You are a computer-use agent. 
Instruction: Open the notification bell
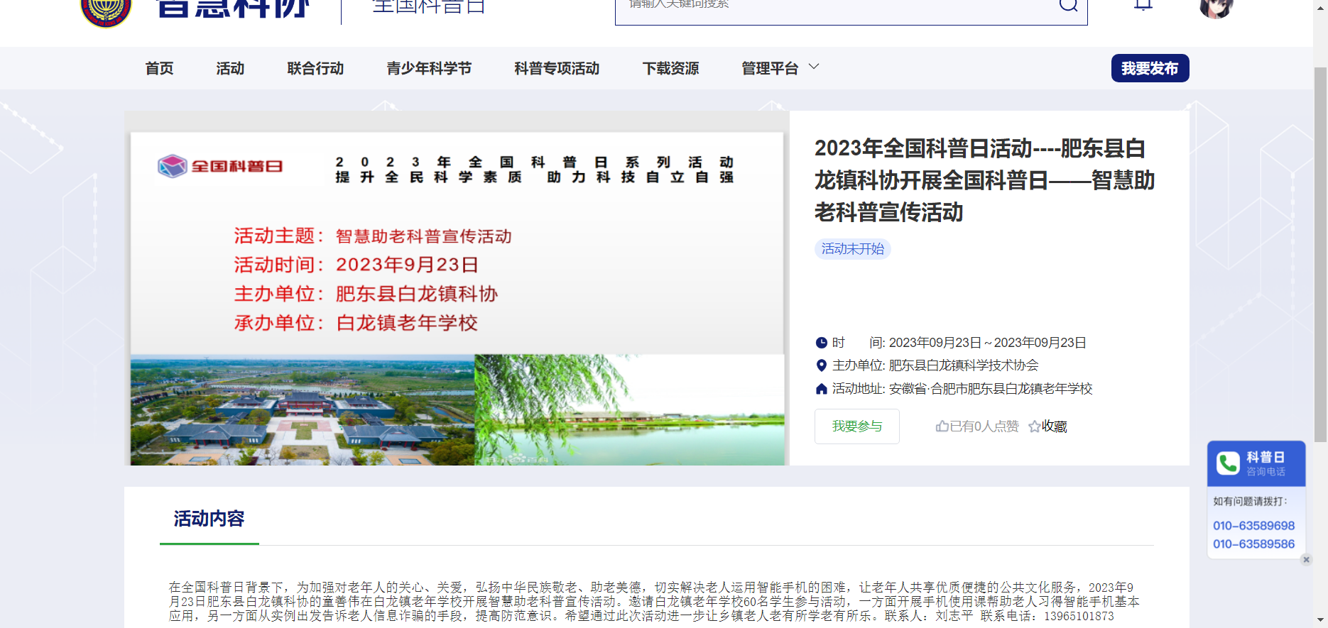tap(1143, 6)
